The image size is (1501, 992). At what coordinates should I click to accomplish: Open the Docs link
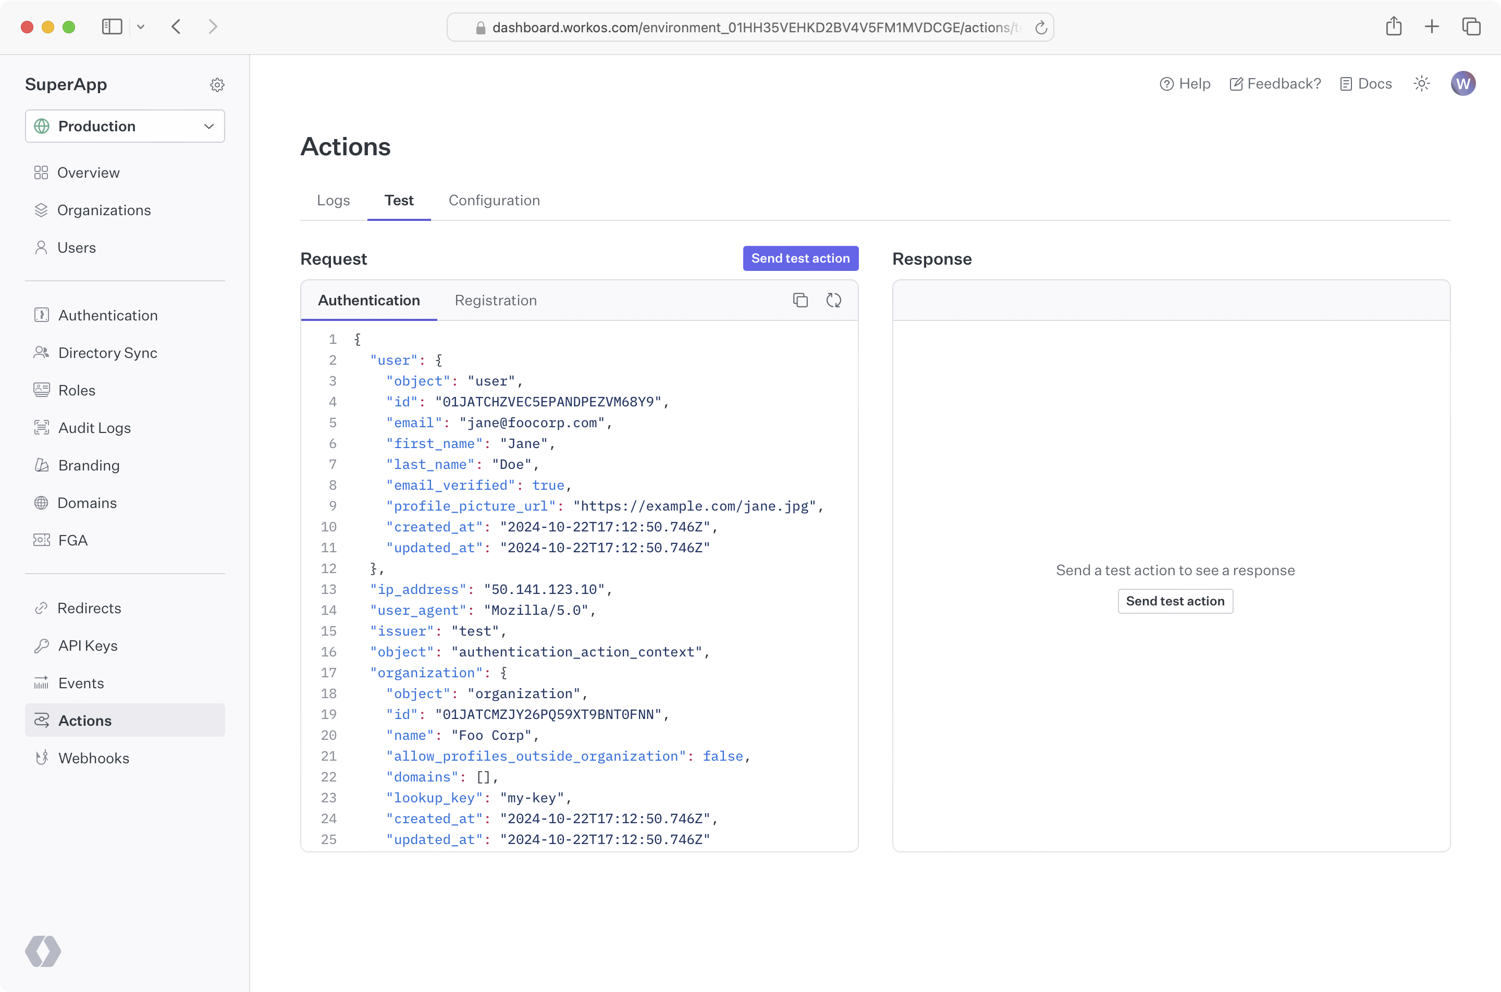click(1365, 83)
